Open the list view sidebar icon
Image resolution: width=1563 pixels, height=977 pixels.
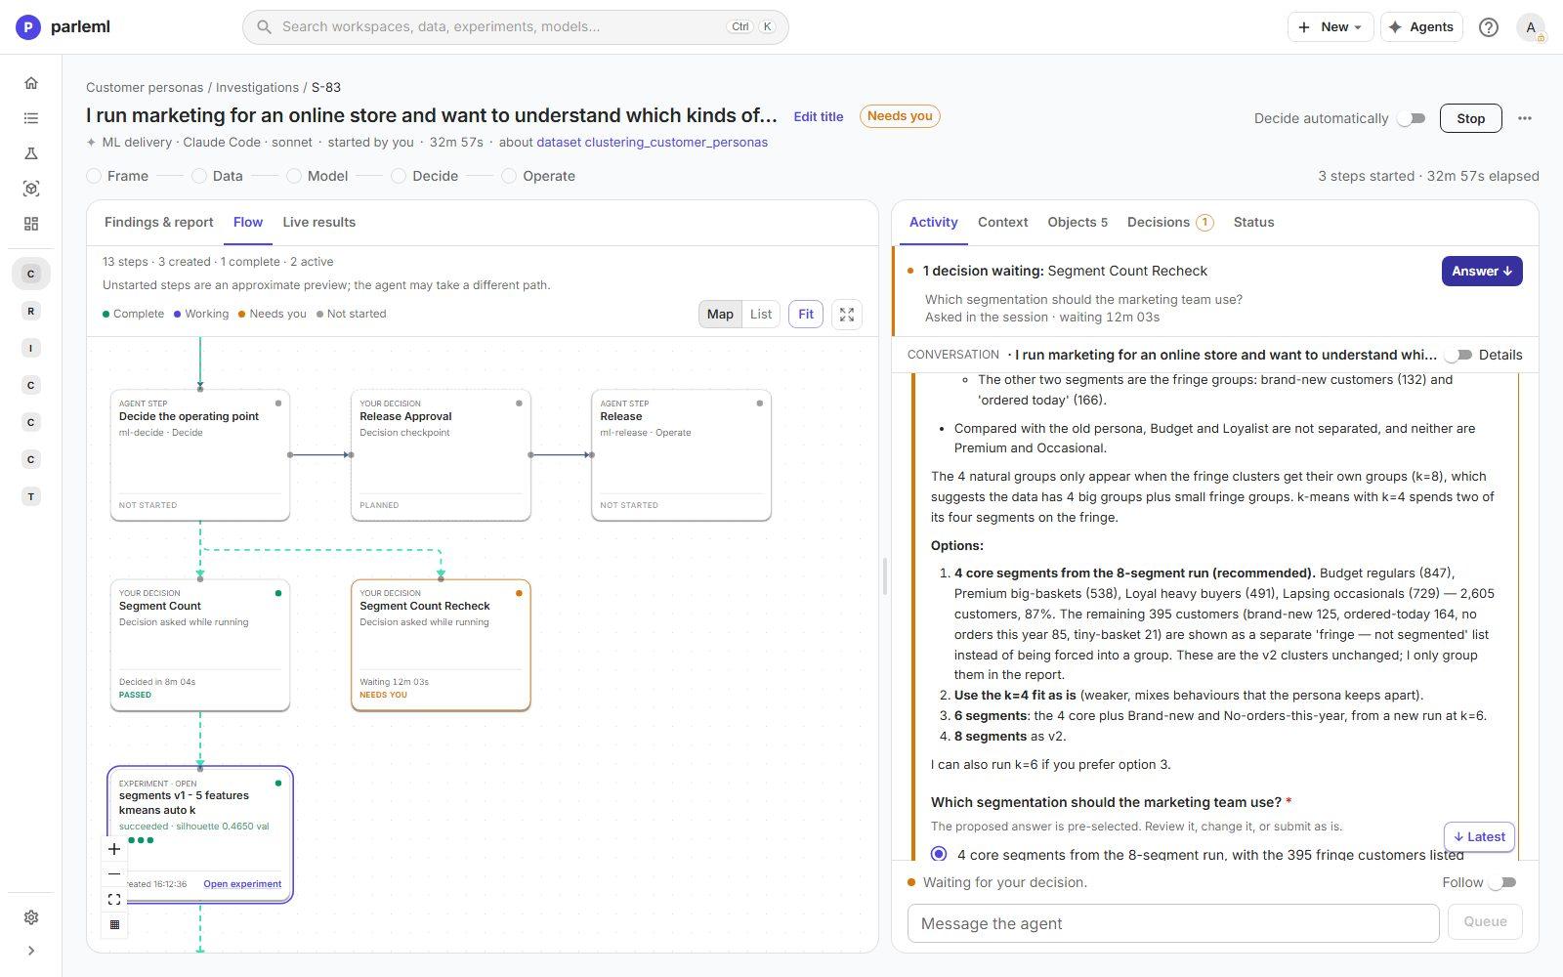31,118
